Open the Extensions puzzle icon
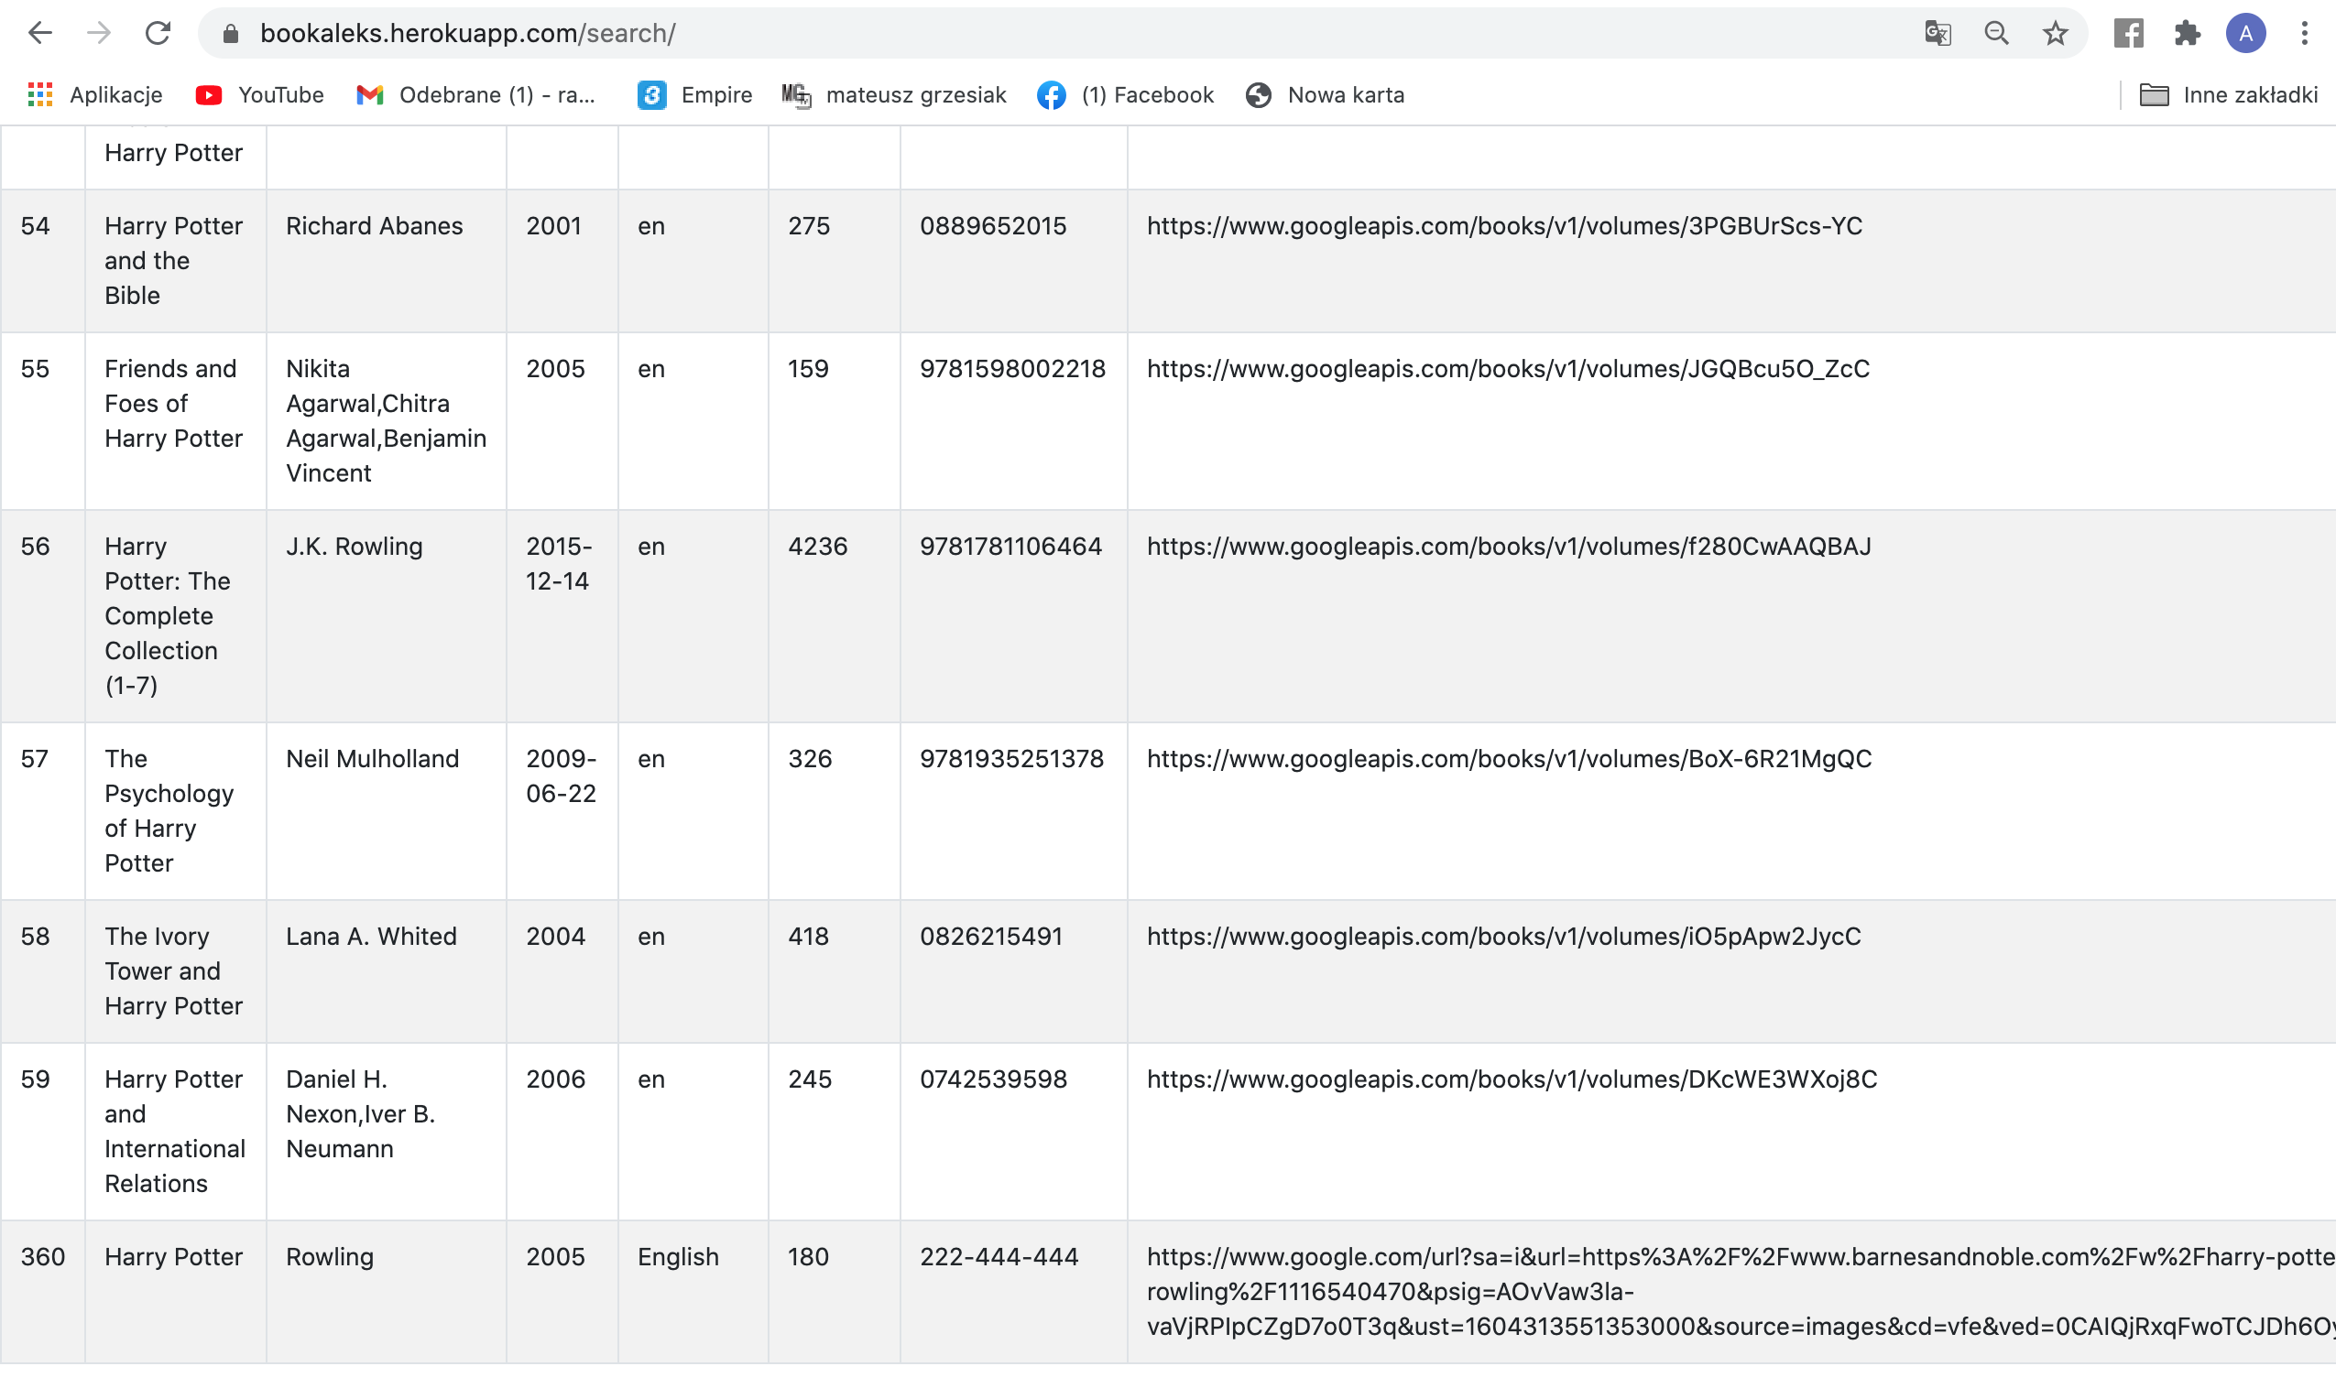Screen dimensions: 2336x1388 click(x=2187, y=34)
